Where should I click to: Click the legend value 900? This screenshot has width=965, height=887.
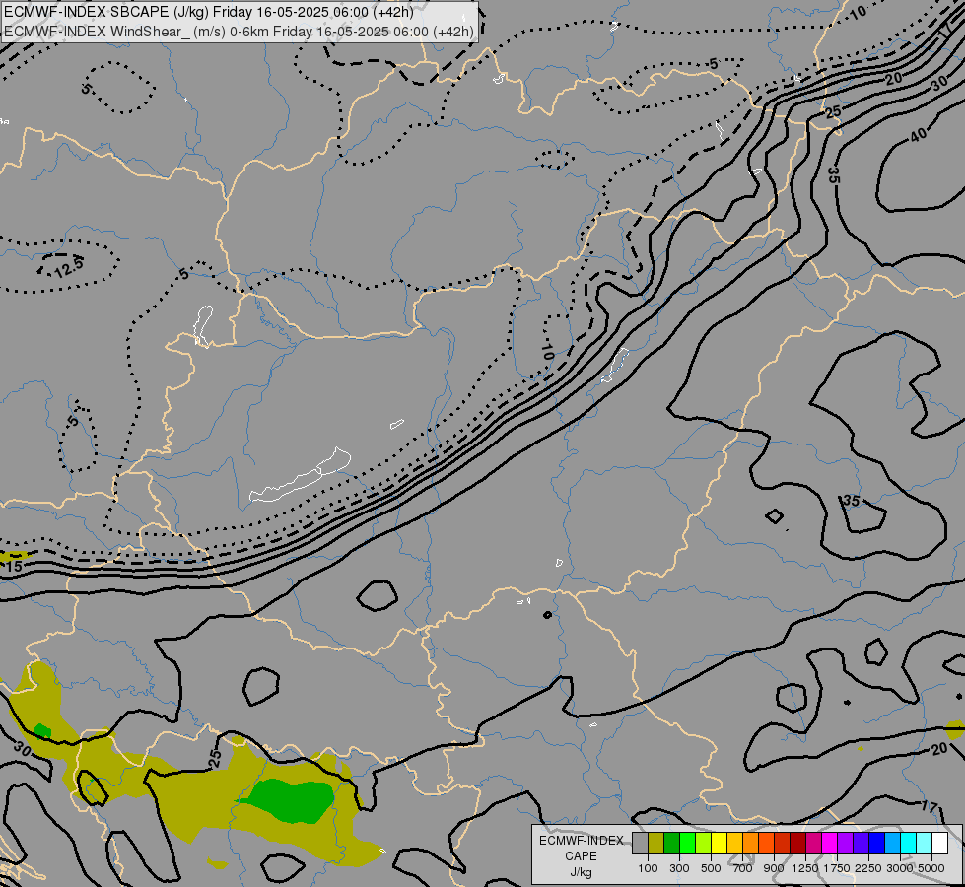774,868
